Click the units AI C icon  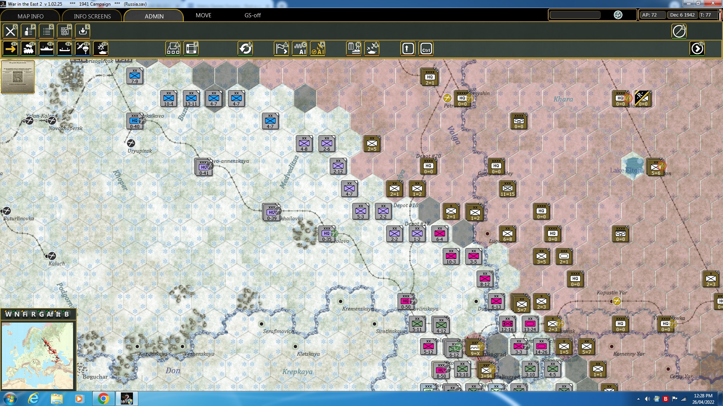(300, 49)
